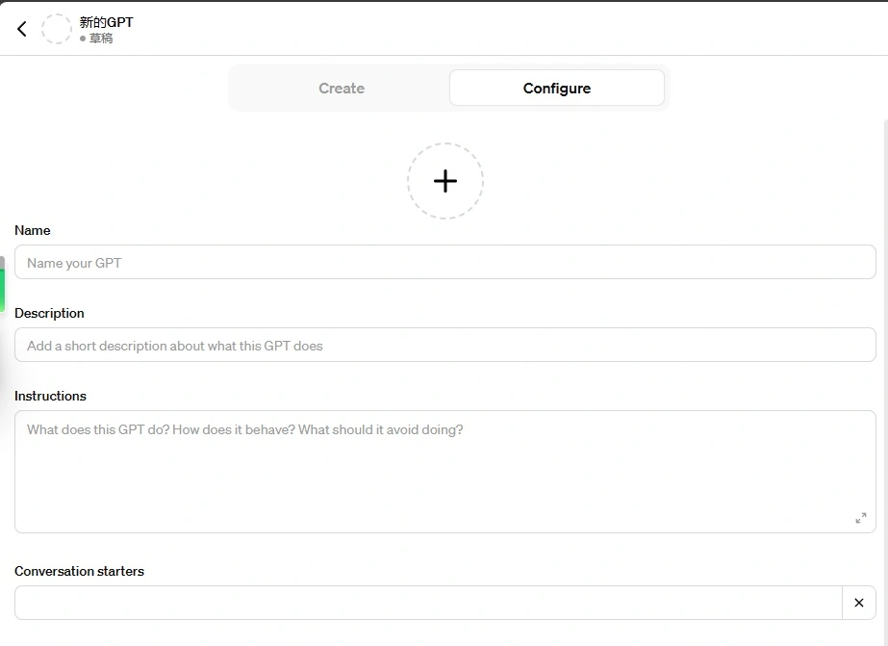Remove the conversation starter with X icon
Viewport: 888px width, 646px height.
pyautogui.click(x=859, y=603)
